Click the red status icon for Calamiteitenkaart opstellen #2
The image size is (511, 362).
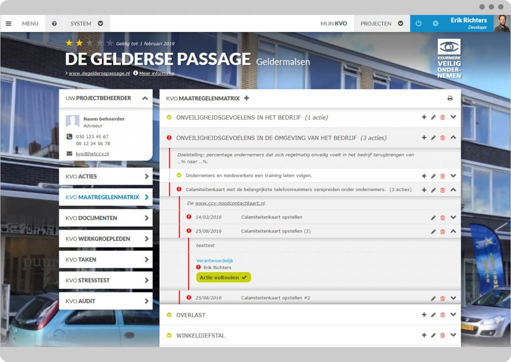point(189,298)
